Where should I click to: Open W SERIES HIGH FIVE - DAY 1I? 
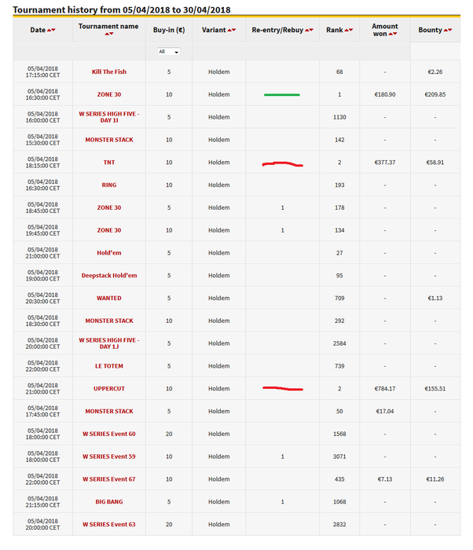tap(109, 117)
